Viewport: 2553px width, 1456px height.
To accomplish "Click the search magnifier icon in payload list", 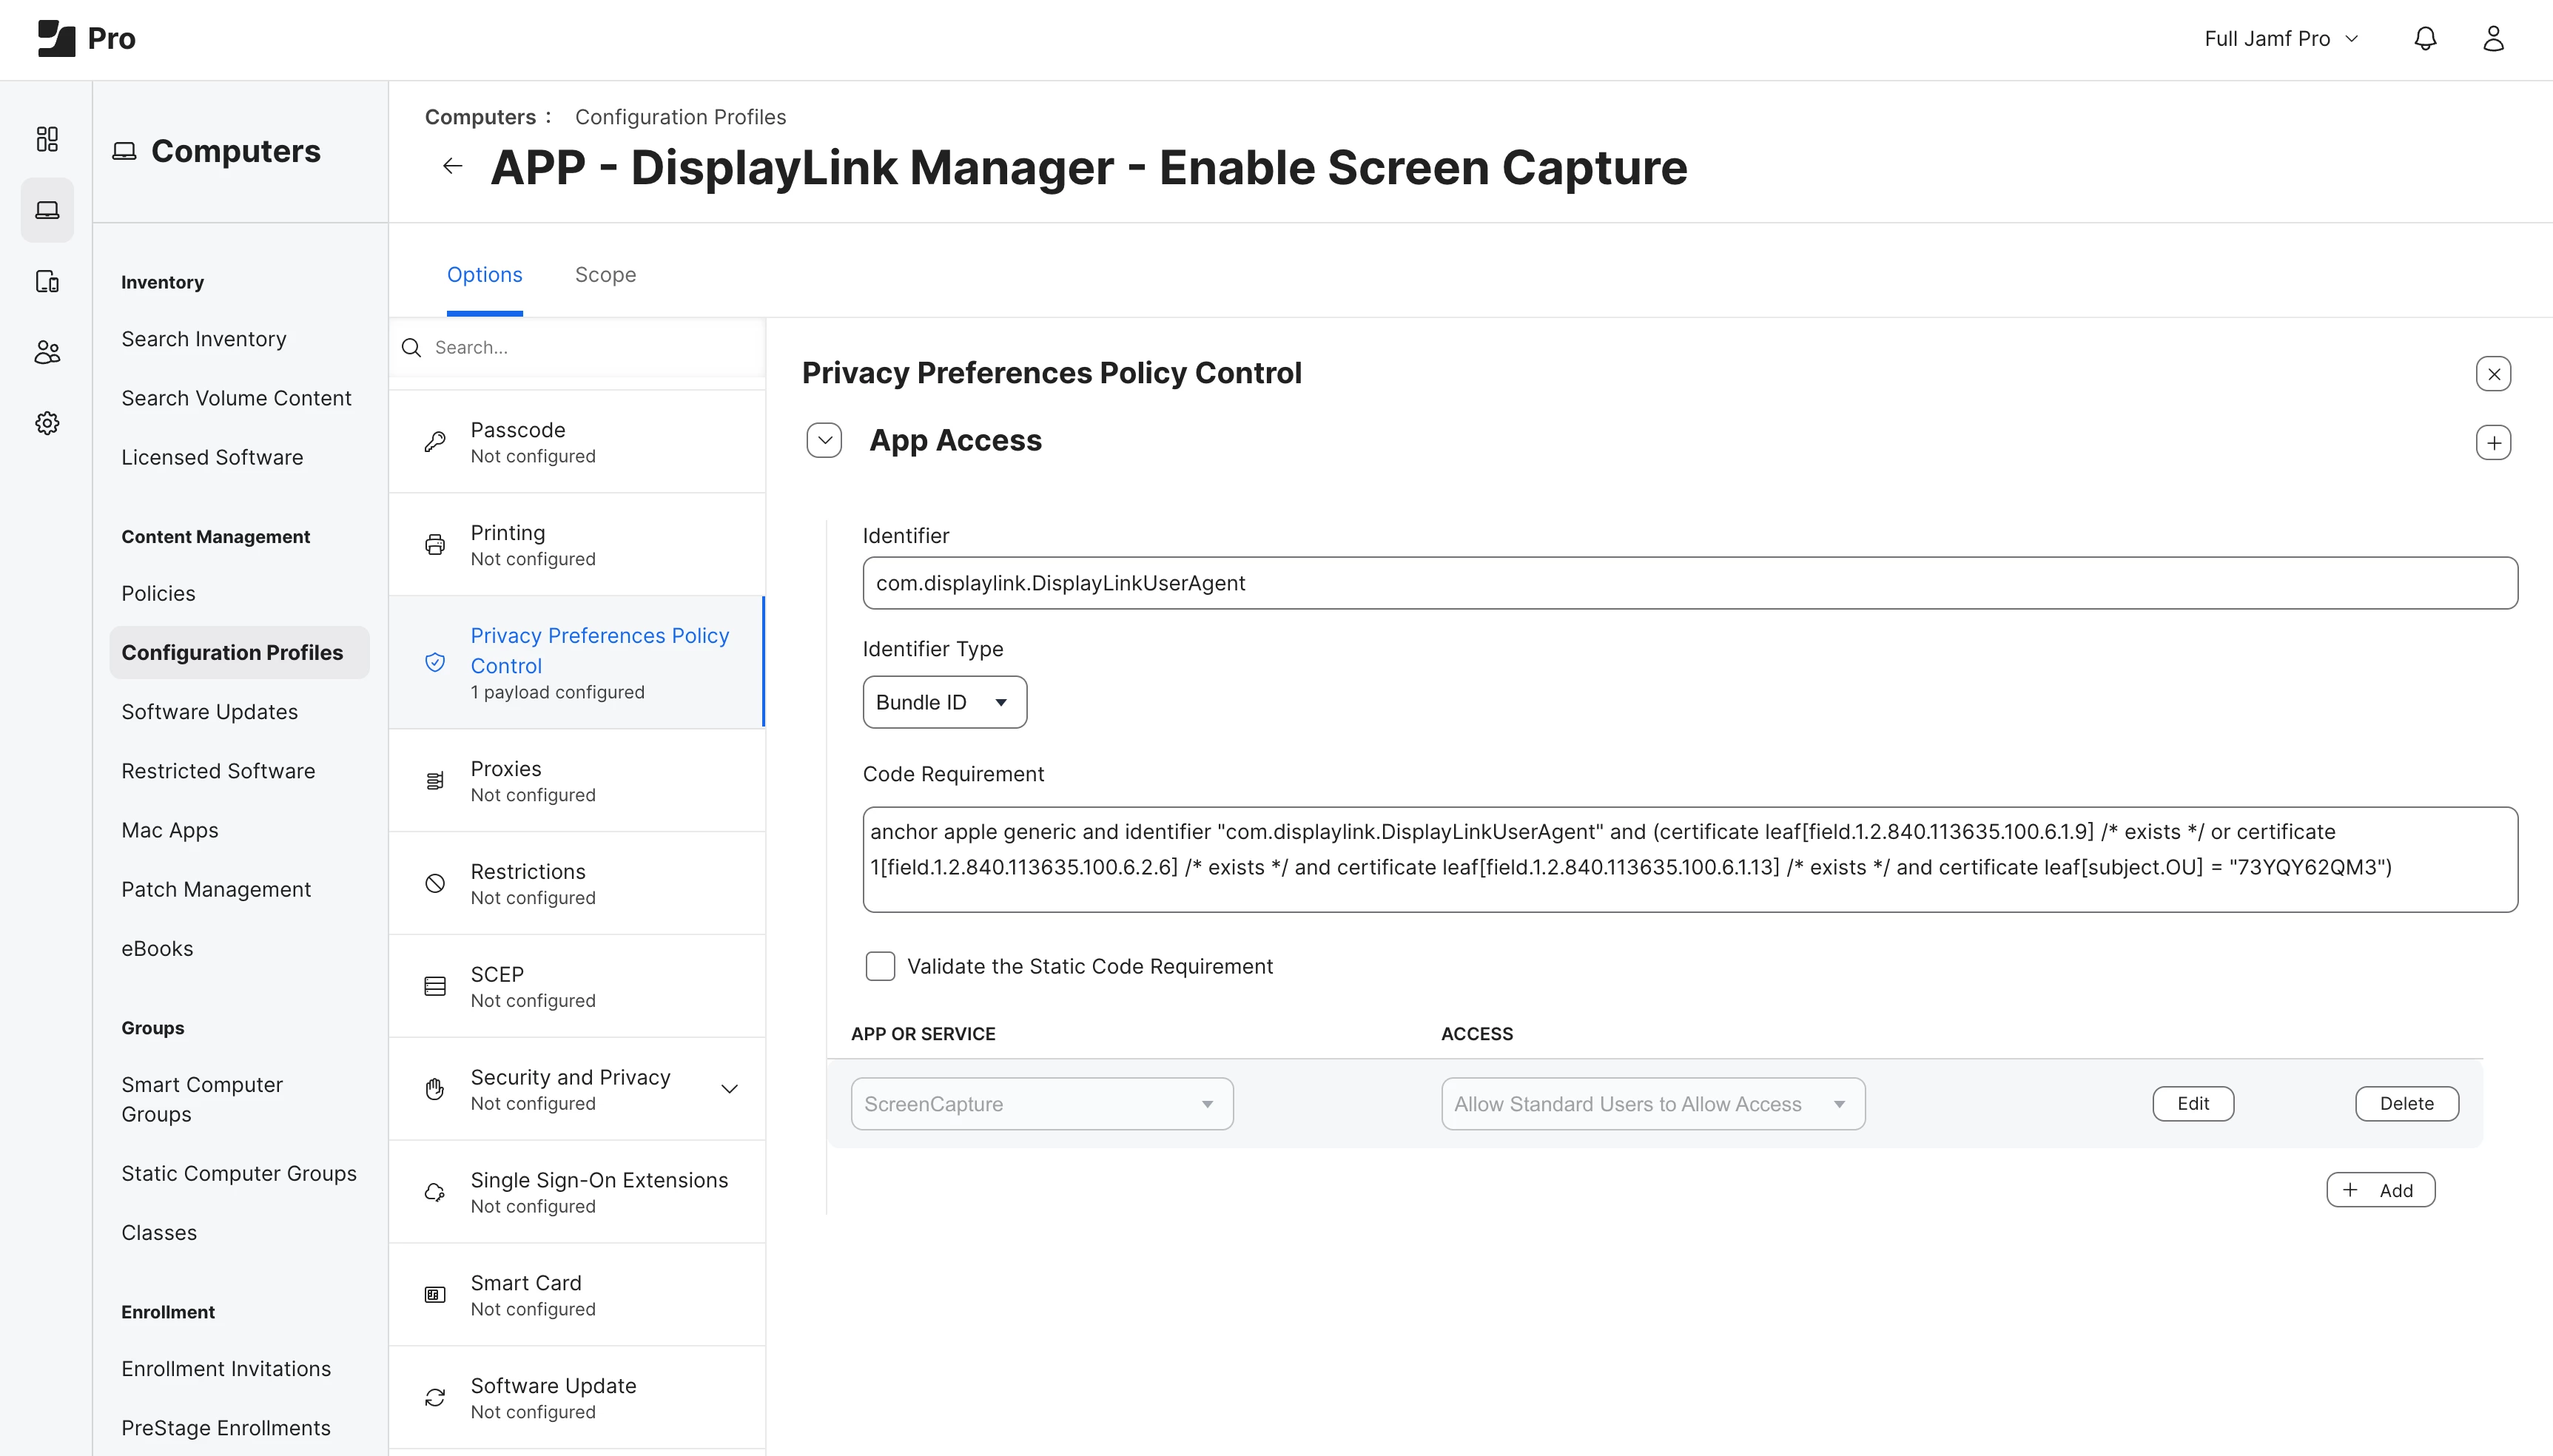I will coord(411,347).
